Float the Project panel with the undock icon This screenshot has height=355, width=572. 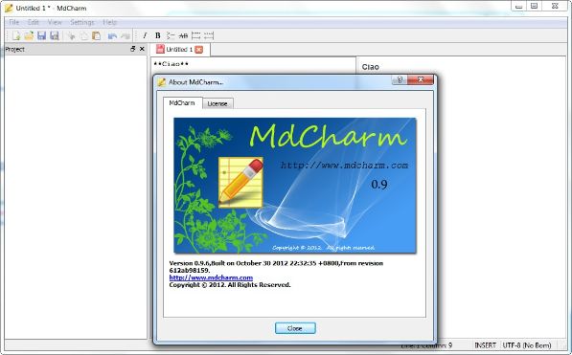pyautogui.click(x=133, y=49)
